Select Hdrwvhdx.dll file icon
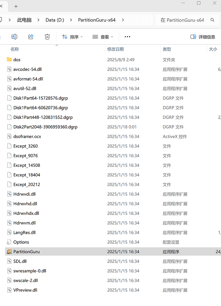This screenshot has width=221, height=306. click(9, 213)
